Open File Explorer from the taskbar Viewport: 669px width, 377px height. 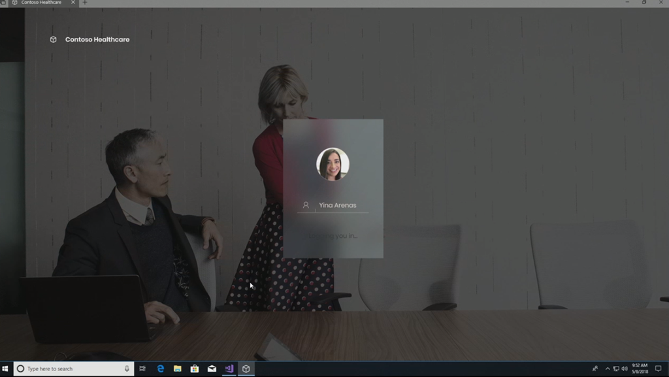[x=177, y=369]
